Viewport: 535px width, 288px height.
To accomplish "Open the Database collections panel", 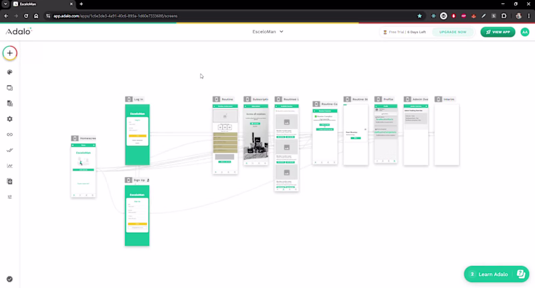I will [9, 104].
